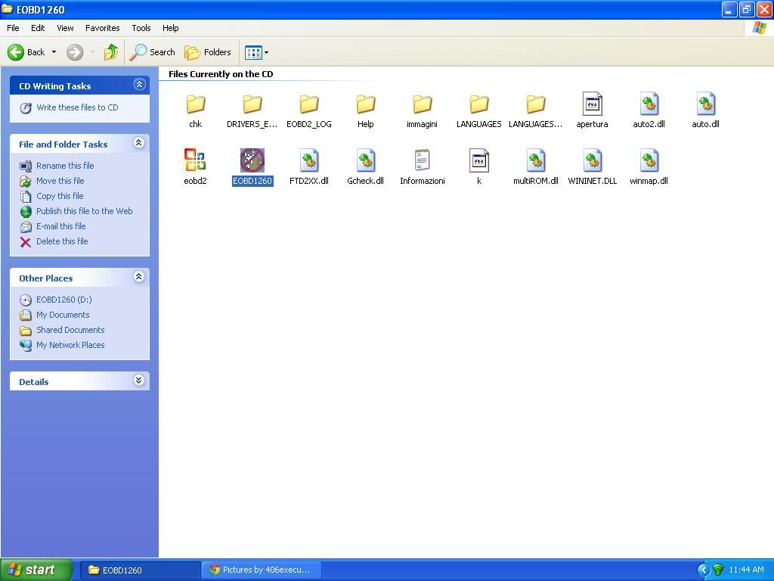Select the k file icon
This screenshot has height=581, width=774.
478,160
